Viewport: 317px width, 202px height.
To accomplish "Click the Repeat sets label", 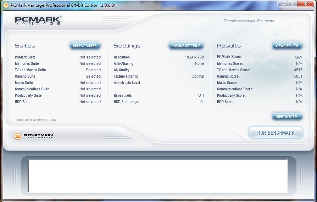I will 123,95.
